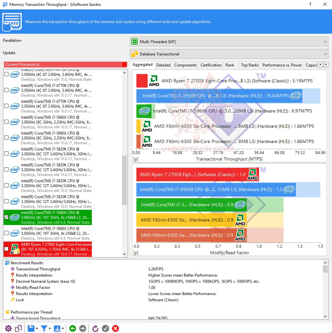
Task: Click the tab strip left scroll arrow
Action: [x=320, y=64]
